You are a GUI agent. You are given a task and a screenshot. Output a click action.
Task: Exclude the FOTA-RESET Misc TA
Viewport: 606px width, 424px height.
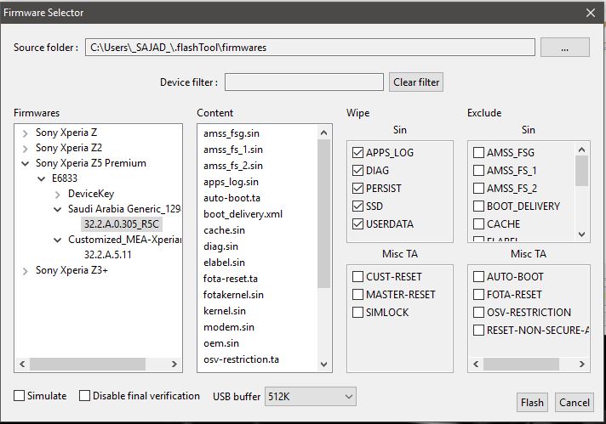click(478, 294)
